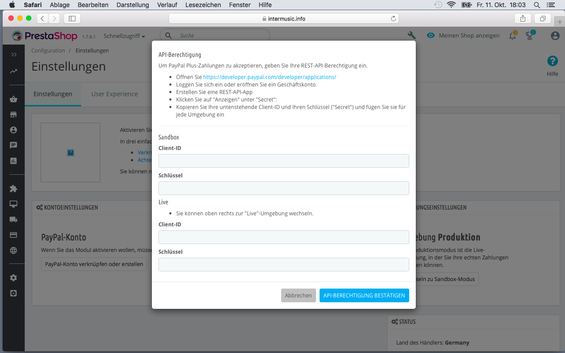Open Design monitor icon in sidebar
Viewport: 565px width, 353px height.
click(x=14, y=204)
